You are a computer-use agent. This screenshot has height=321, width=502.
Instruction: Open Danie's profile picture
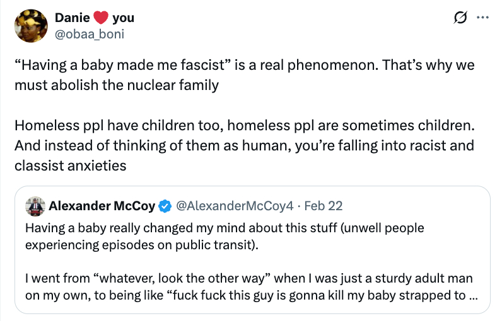point(32,26)
